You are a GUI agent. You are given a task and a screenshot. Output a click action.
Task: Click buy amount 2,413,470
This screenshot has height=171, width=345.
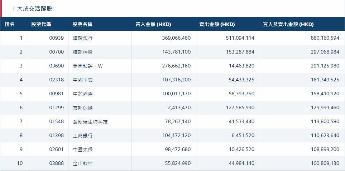(179, 108)
